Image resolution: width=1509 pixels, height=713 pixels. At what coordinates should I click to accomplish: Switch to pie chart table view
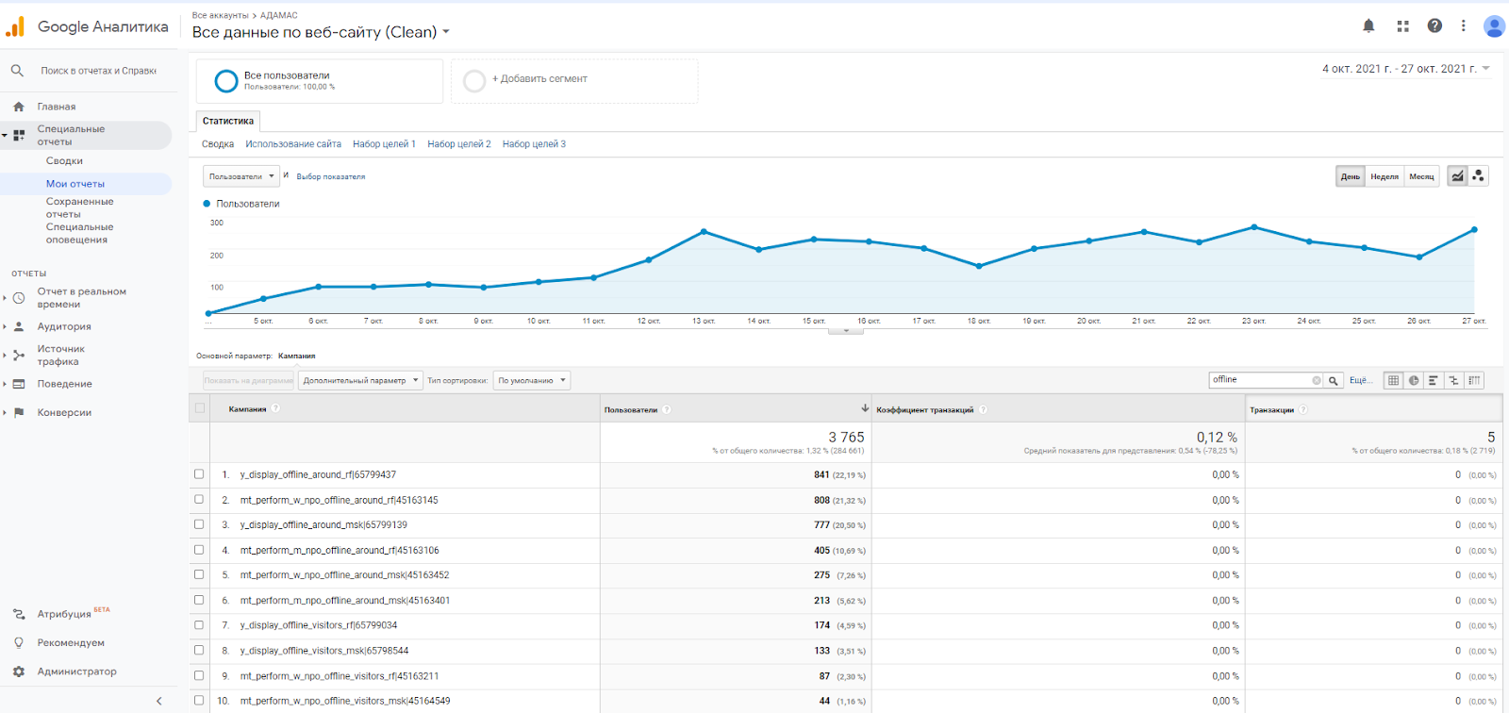click(x=1413, y=380)
